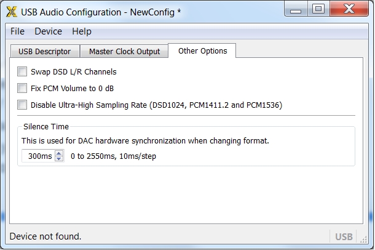Image resolution: width=375 pixels, height=250 pixels.
Task: Click the window title bar text
Action: tap(101, 12)
